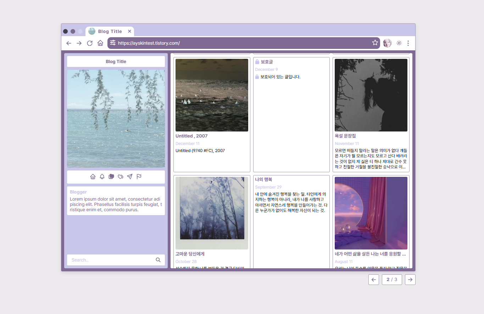Bookmark the page with the star icon
This screenshot has height=314, width=484.
pos(375,43)
